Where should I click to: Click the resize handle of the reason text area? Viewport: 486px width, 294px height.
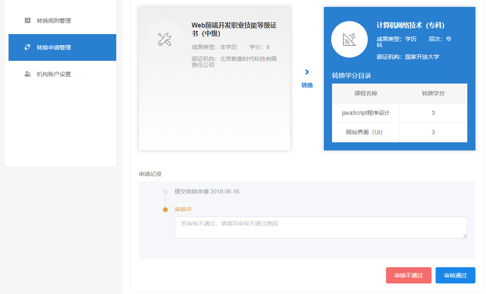(x=464, y=236)
